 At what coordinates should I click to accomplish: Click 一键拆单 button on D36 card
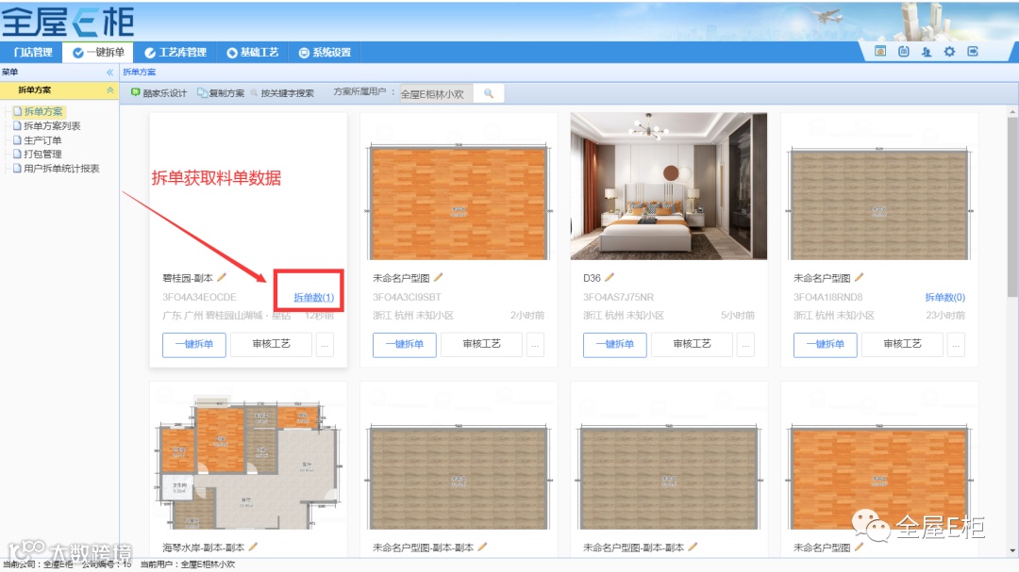pyautogui.click(x=615, y=344)
